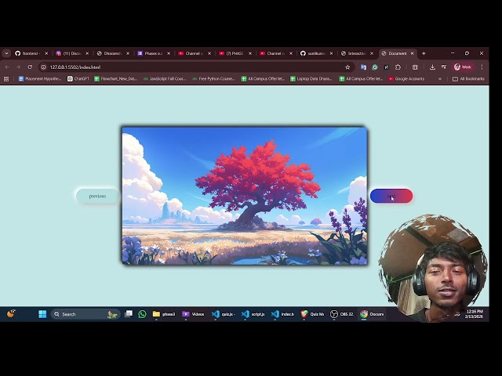The image size is (502, 376).
Task: Open the All Bookmarks folder
Action: coord(468,78)
